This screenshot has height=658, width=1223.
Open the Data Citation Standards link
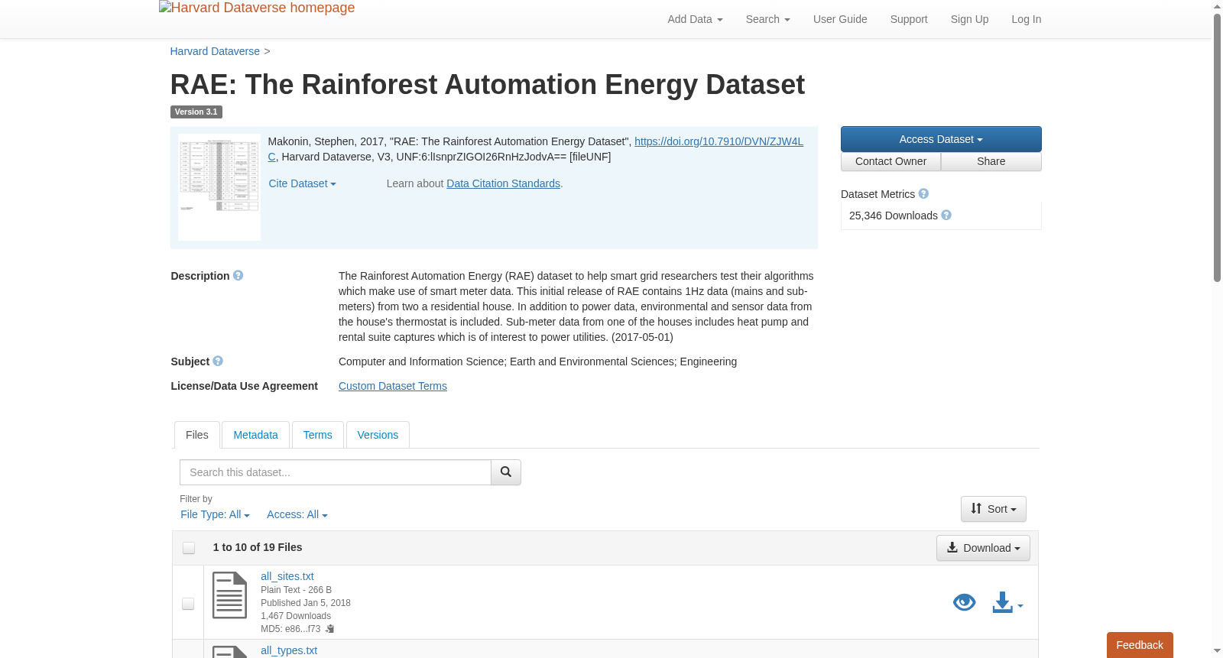pyautogui.click(x=503, y=183)
